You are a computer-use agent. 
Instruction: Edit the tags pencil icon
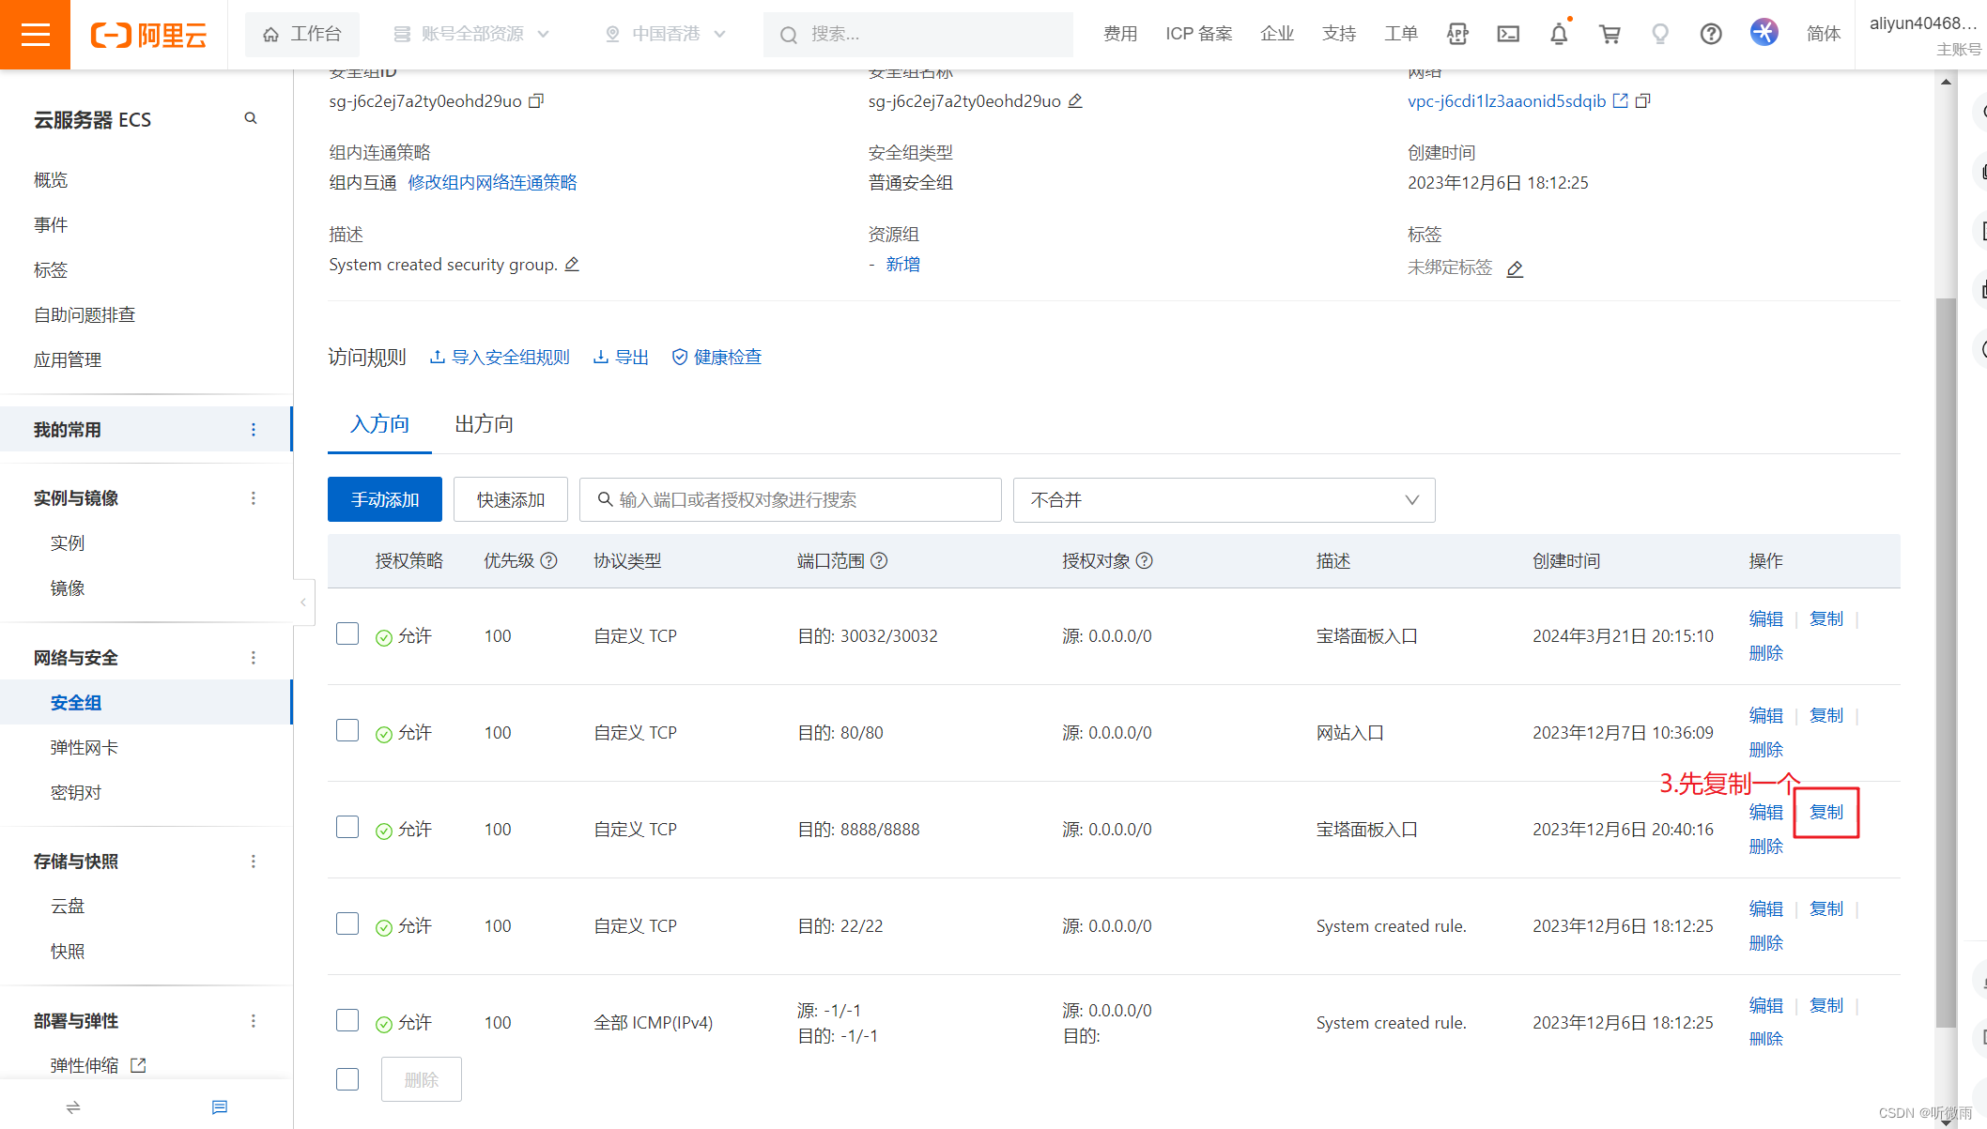tap(1515, 269)
